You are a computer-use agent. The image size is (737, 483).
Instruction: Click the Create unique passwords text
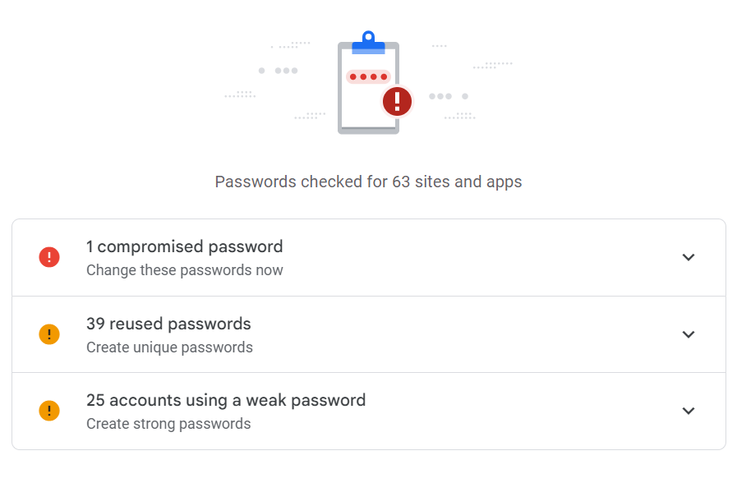point(169,347)
